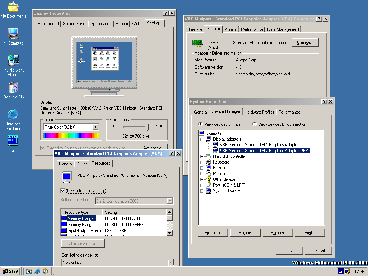Viewport: 368px width, 276px height.
Task: Expand the Mouse node
Action: tap(202, 174)
